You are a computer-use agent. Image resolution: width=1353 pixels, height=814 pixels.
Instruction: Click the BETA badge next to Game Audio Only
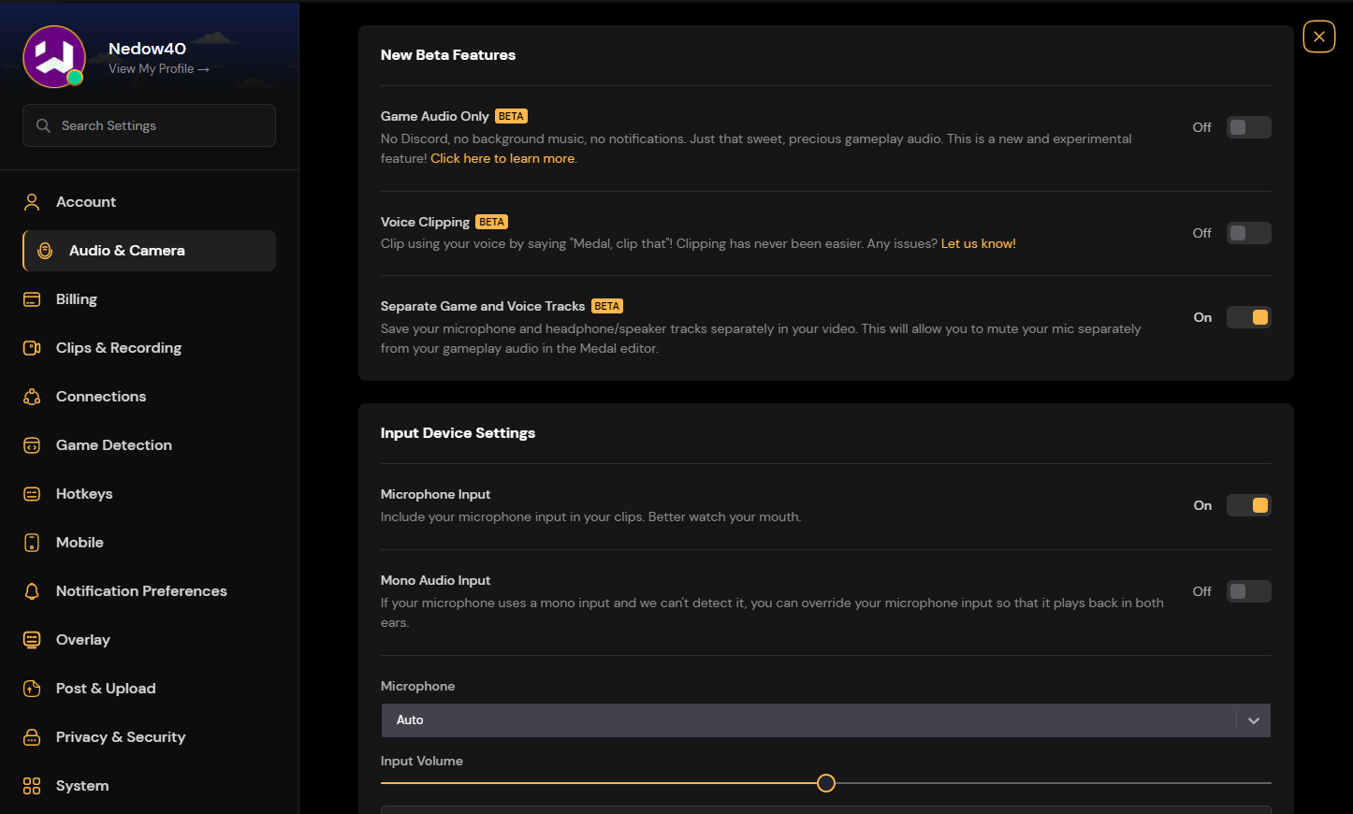tap(511, 116)
